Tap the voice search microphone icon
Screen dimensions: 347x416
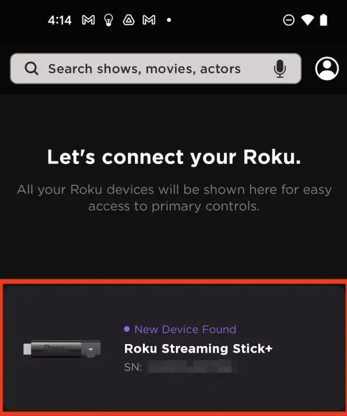(x=279, y=69)
